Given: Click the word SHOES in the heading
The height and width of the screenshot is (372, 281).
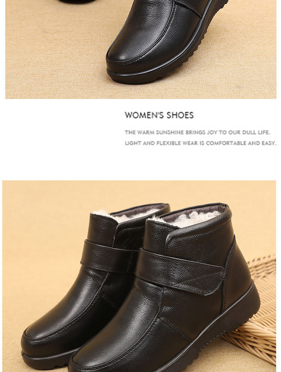Looking at the screenshot, I should click(x=180, y=115).
